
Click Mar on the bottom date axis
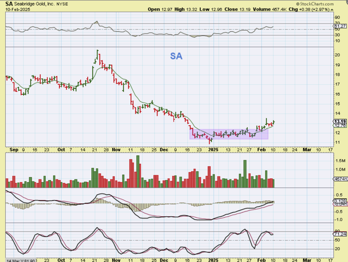coord(307,260)
